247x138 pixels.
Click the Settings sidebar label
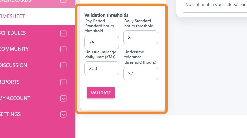11,114
